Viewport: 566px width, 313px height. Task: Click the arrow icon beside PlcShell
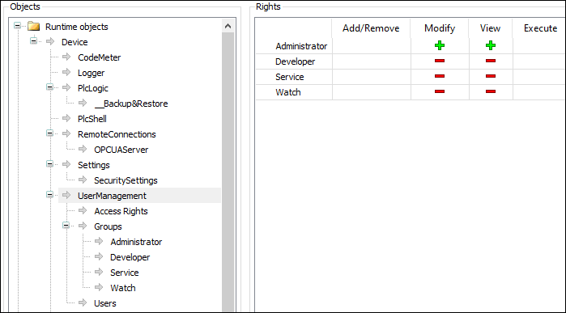tap(66, 119)
